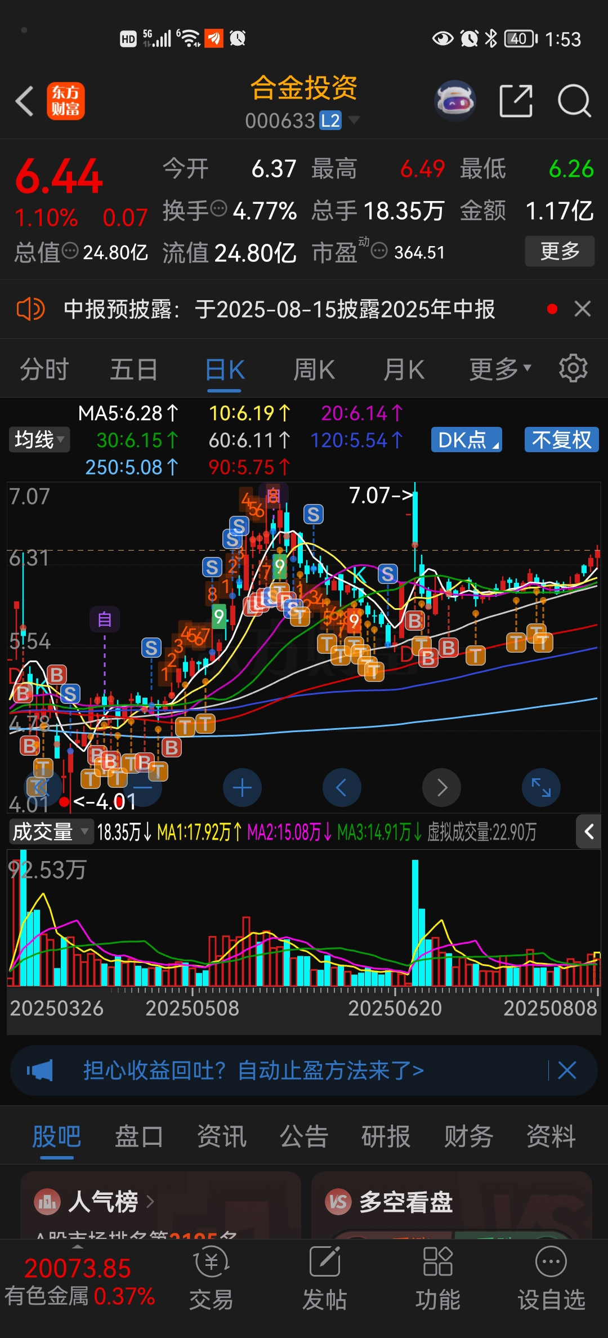This screenshot has width=608, height=1338.
Task: Tap 虚拟成交量:22.90万 value
Action: pyautogui.click(x=482, y=832)
